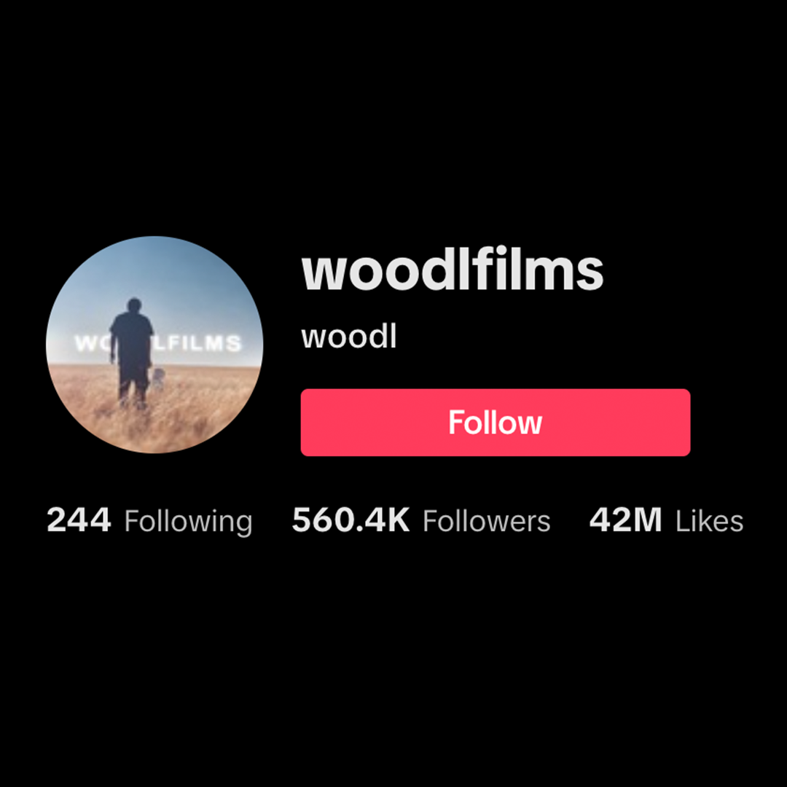The width and height of the screenshot is (787, 787).
Task: Open the Following list label
Action: (x=188, y=522)
